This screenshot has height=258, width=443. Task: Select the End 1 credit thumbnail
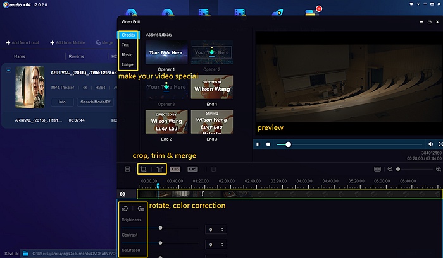[x=212, y=87]
